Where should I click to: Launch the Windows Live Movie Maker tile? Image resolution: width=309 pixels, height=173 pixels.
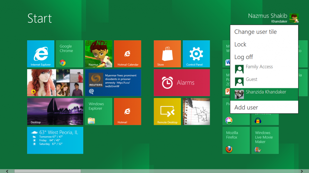coord(265,141)
